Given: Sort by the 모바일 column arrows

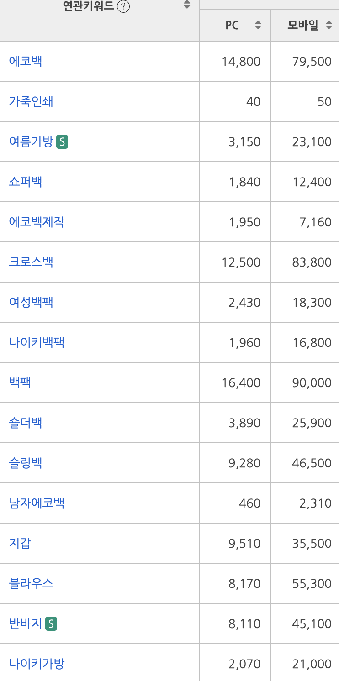Looking at the screenshot, I should 329,26.
